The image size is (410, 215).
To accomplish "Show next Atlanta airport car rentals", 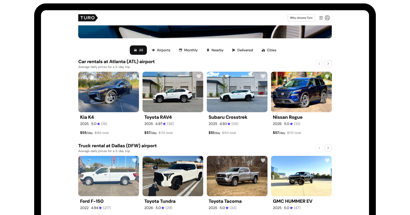I will coord(328,63).
